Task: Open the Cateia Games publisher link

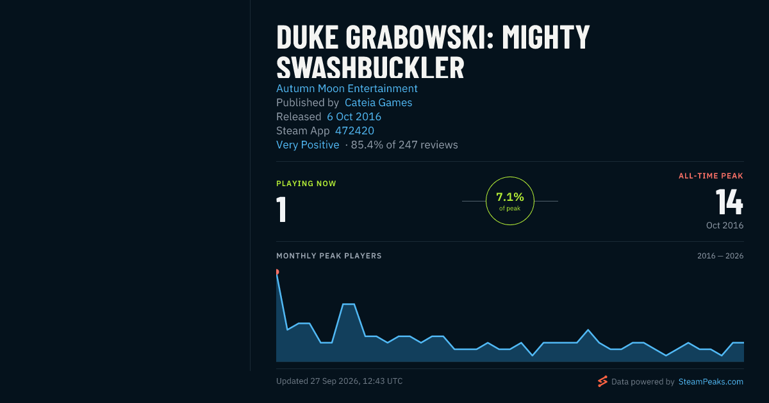Action: [378, 102]
